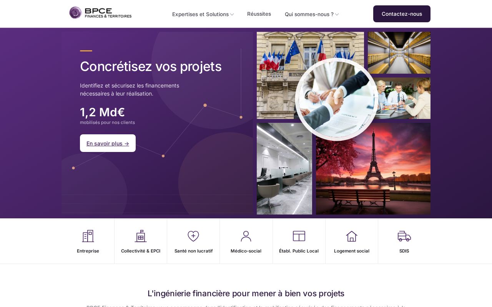
Task: Open the Médico-social label
Action: pyautogui.click(x=246, y=251)
